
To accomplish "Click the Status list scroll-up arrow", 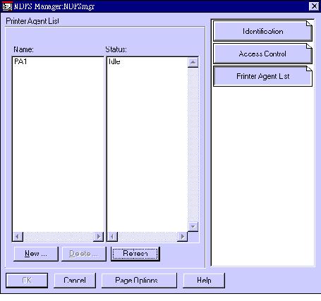I will point(193,62).
